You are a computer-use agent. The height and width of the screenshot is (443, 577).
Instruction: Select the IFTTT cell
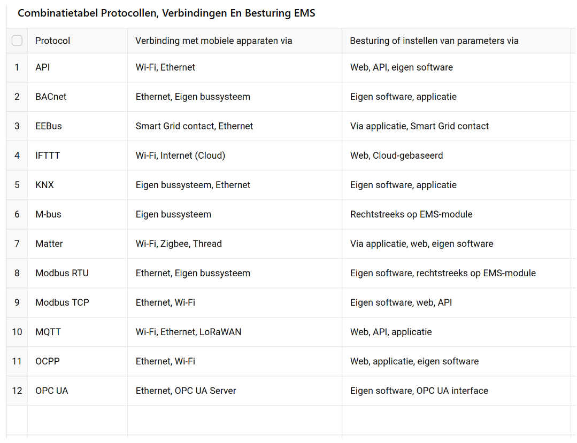pyautogui.click(x=78, y=156)
